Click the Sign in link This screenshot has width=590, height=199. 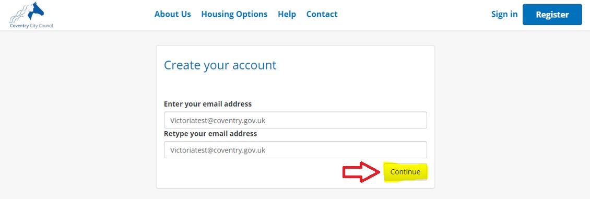click(504, 14)
